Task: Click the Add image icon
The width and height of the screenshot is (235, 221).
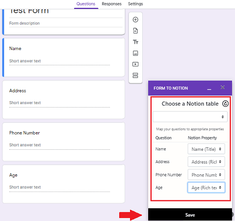Action: pos(135,53)
